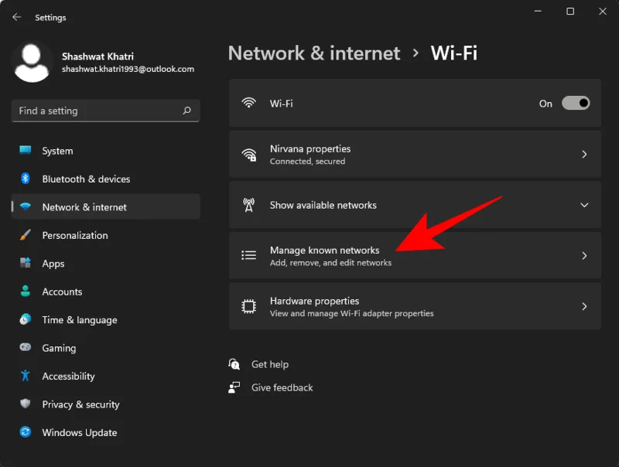Screen dimensions: 619x467
Task: Turn off the Wi-Fi toggle
Action: 575,103
